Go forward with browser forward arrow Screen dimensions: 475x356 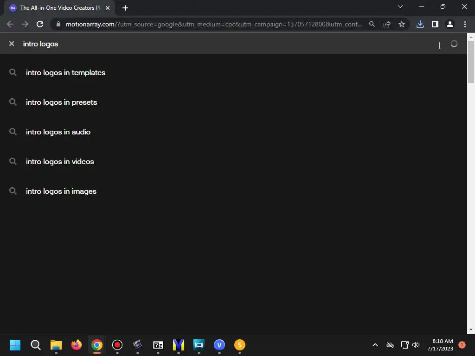pyautogui.click(x=25, y=24)
